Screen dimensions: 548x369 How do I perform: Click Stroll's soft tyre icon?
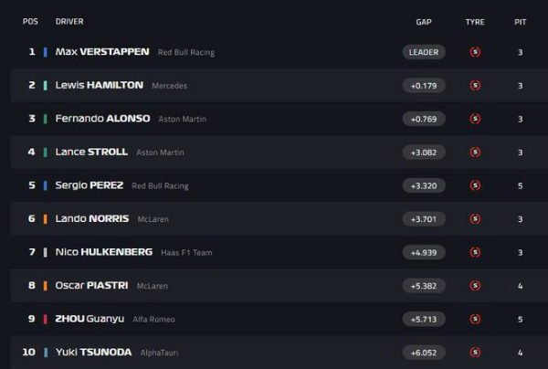tap(475, 152)
